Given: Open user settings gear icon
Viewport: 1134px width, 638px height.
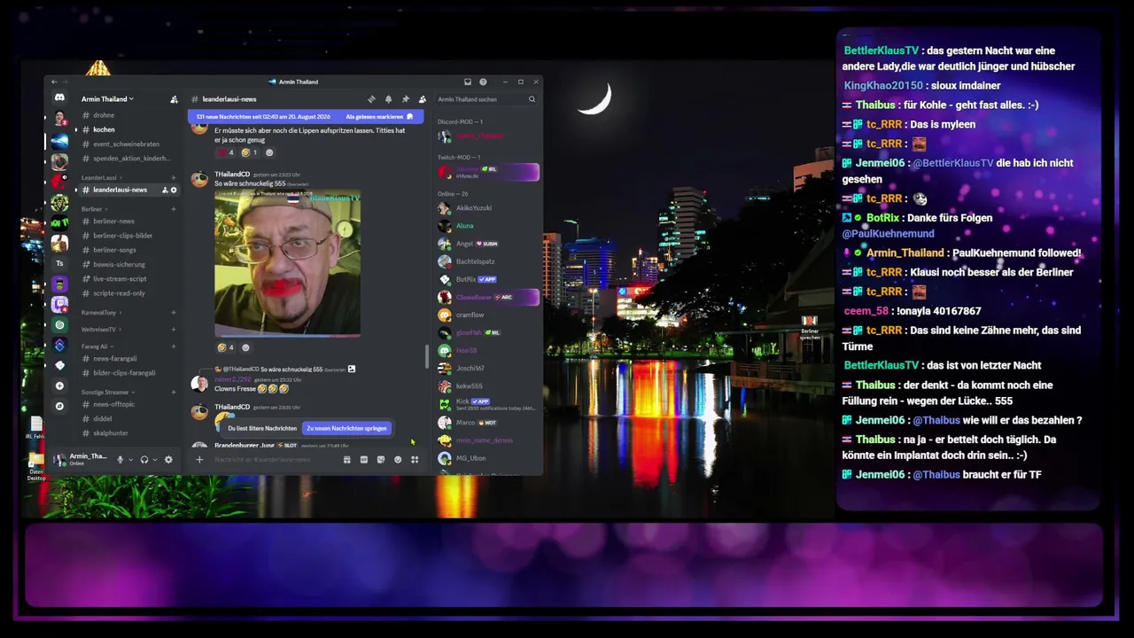Looking at the screenshot, I should [168, 459].
